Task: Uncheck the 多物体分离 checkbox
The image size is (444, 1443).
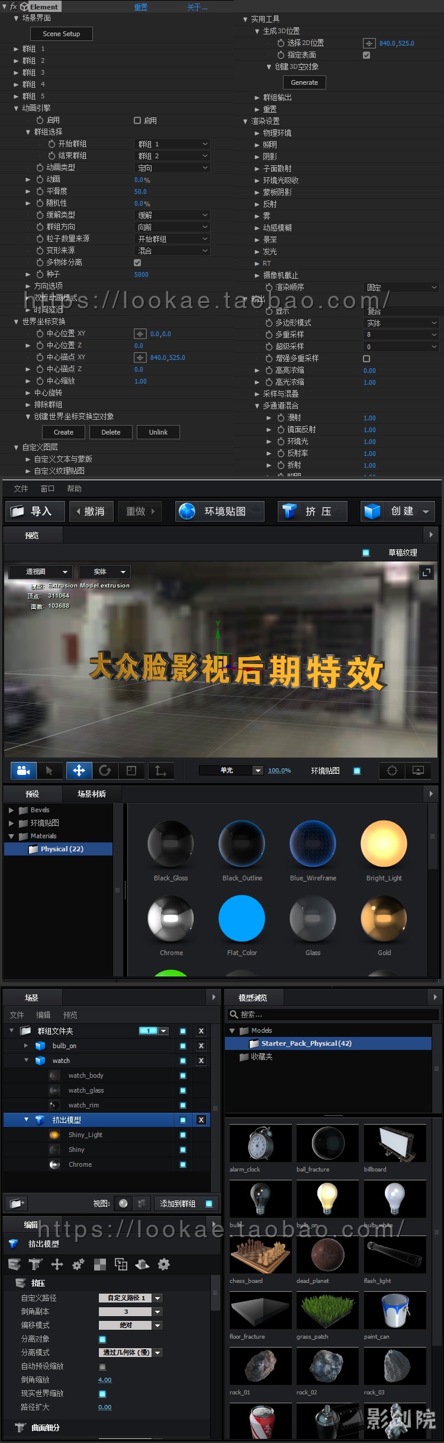Action: (137, 263)
